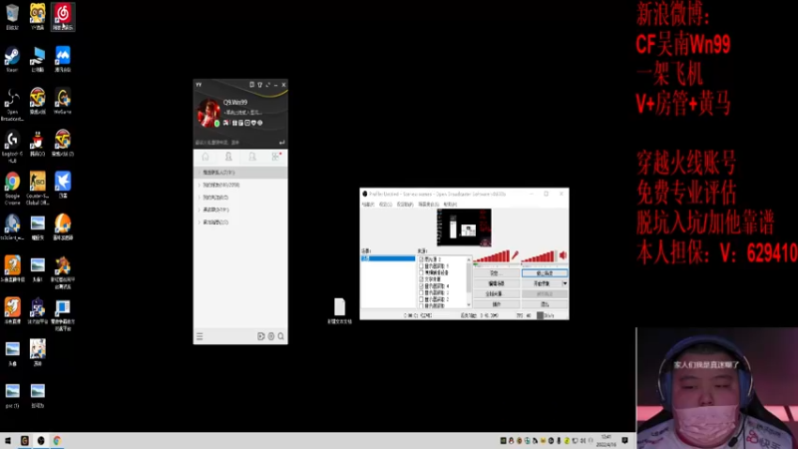
Task: Open the hamburger menu at YY window bottom
Action: coord(199,336)
